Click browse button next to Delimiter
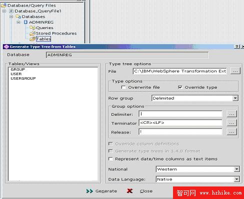Image resolution: width=244 pixels, height=199 pixels. 232,114
